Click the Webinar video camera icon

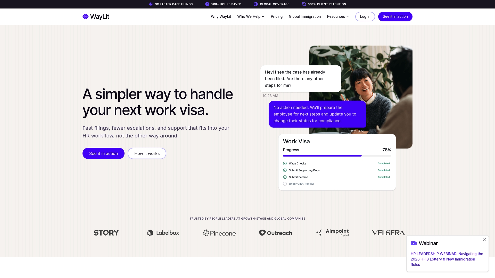pos(414,243)
